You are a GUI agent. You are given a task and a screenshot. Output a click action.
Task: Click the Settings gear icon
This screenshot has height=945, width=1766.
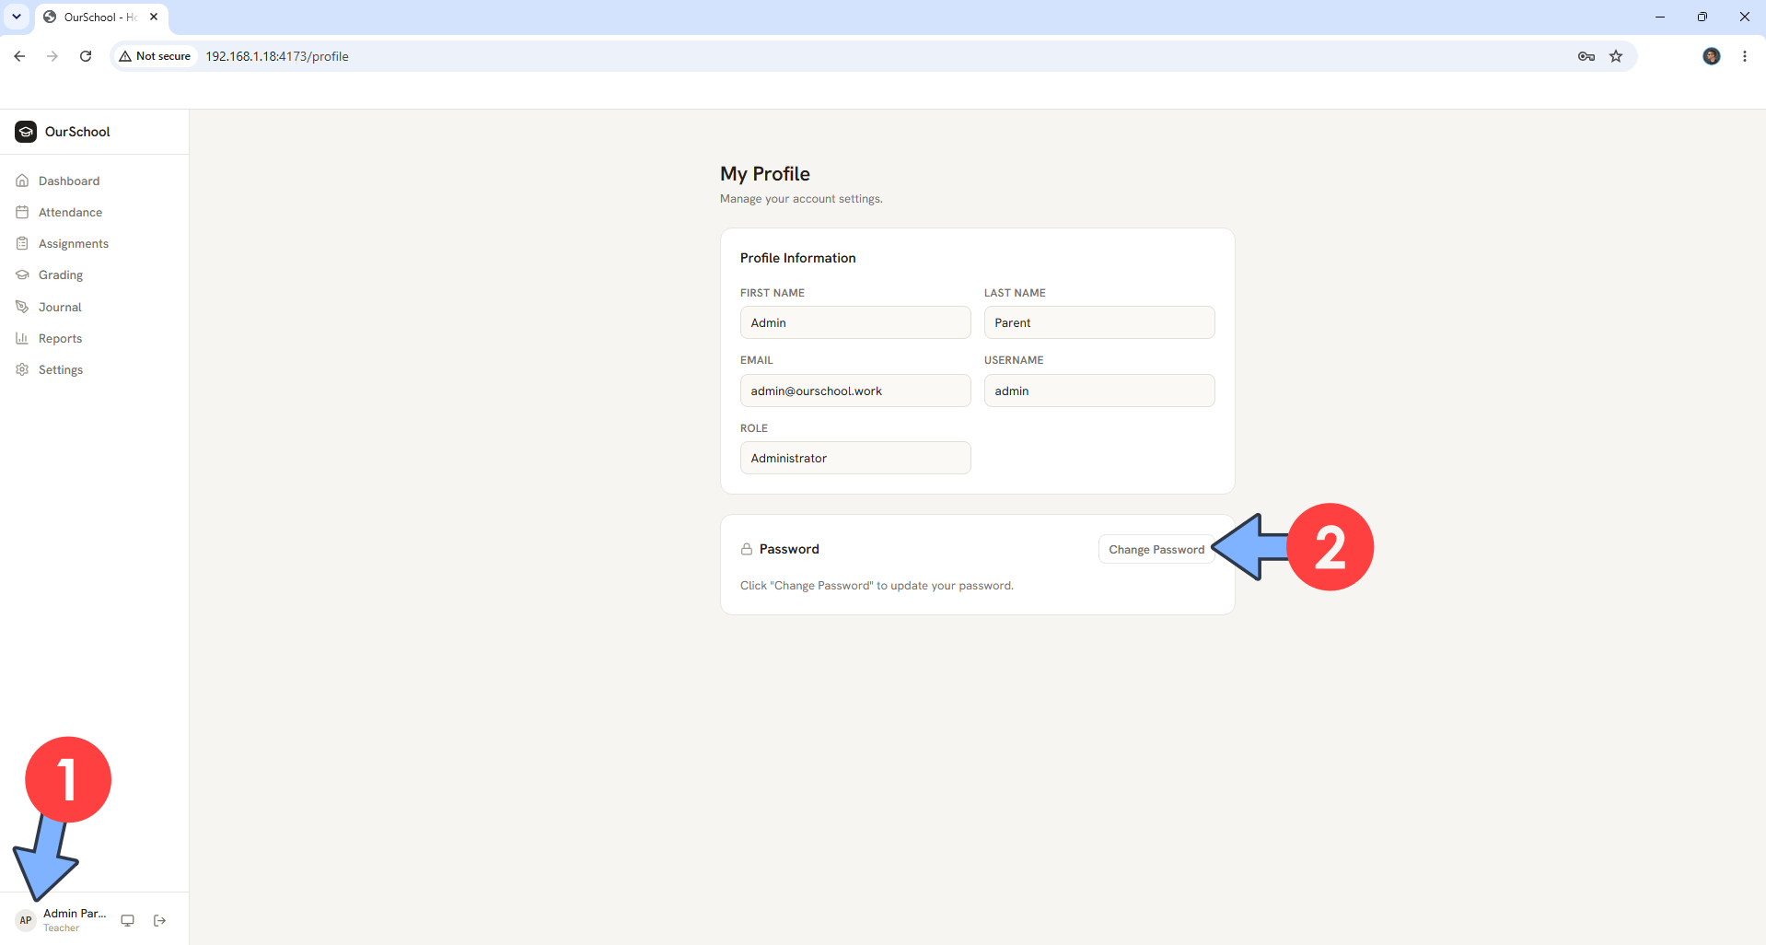[22, 369]
